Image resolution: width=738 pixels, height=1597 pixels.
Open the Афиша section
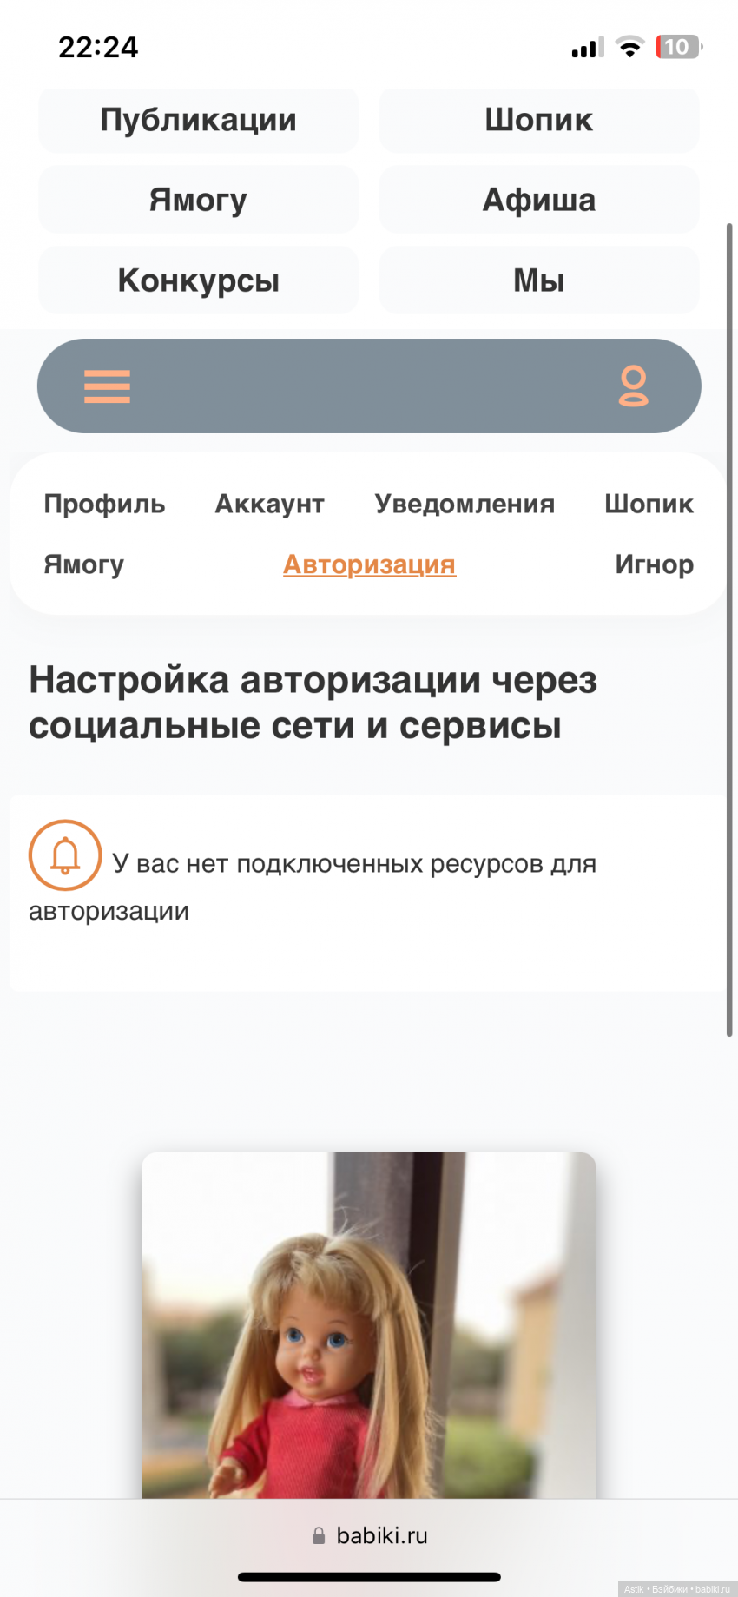[539, 200]
